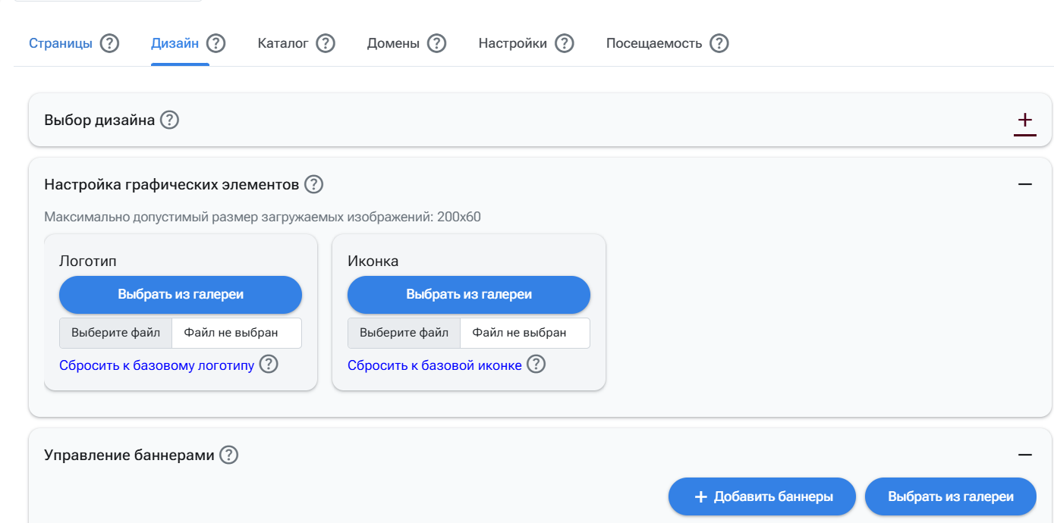Screen dimensions: 1054x523
Task: Show help for Управление баннерами
Action: (x=229, y=455)
